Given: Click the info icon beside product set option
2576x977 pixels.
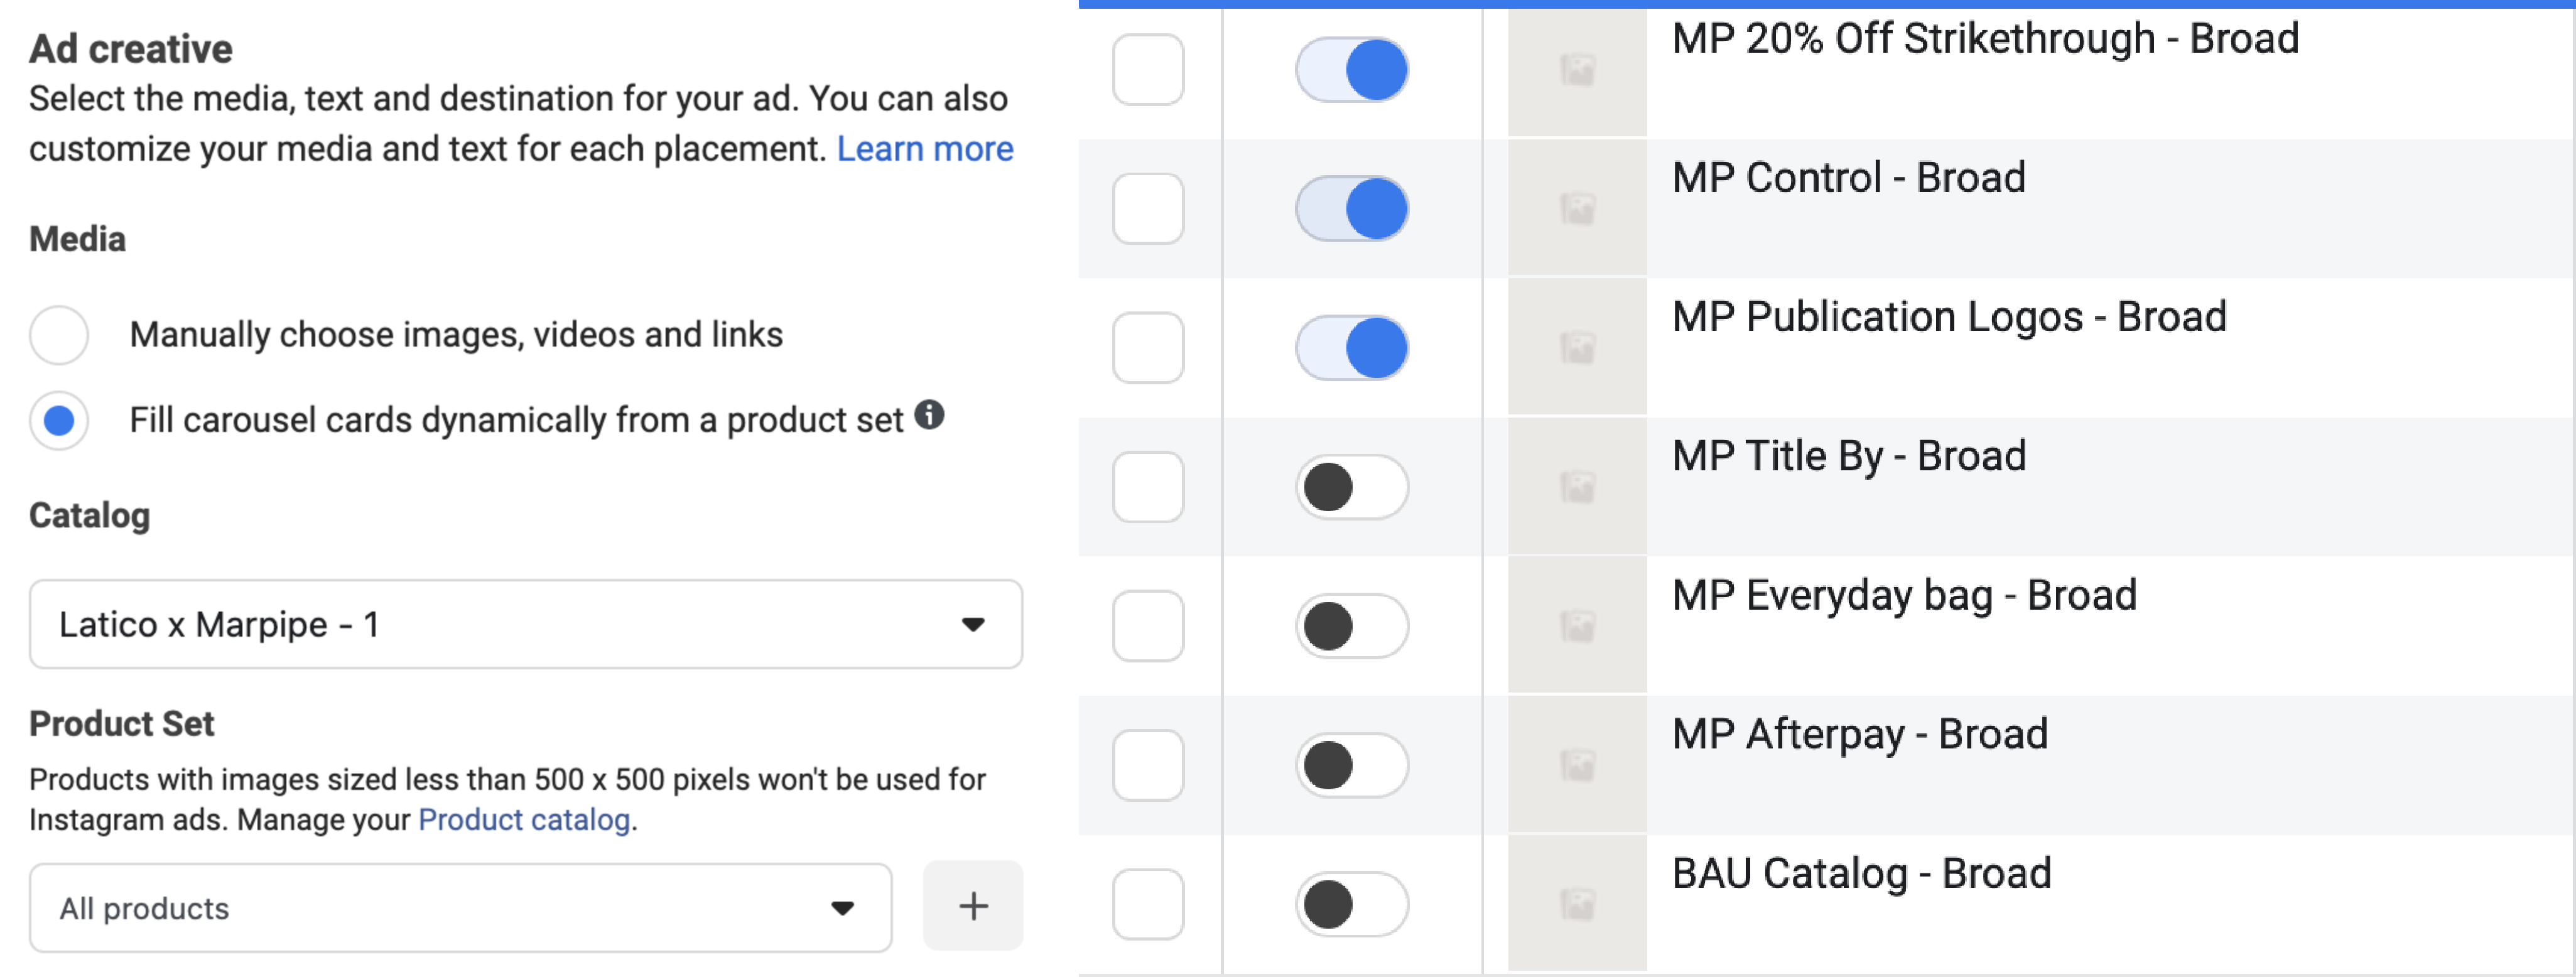Looking at the screenshot, I should (x=929, y=415).
